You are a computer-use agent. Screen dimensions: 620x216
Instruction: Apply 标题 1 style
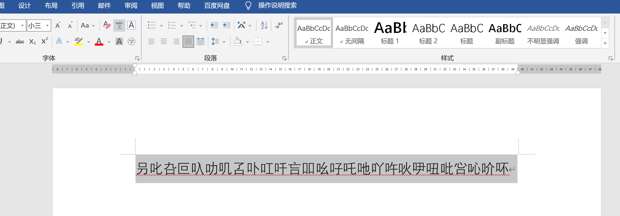coord(390,33)
